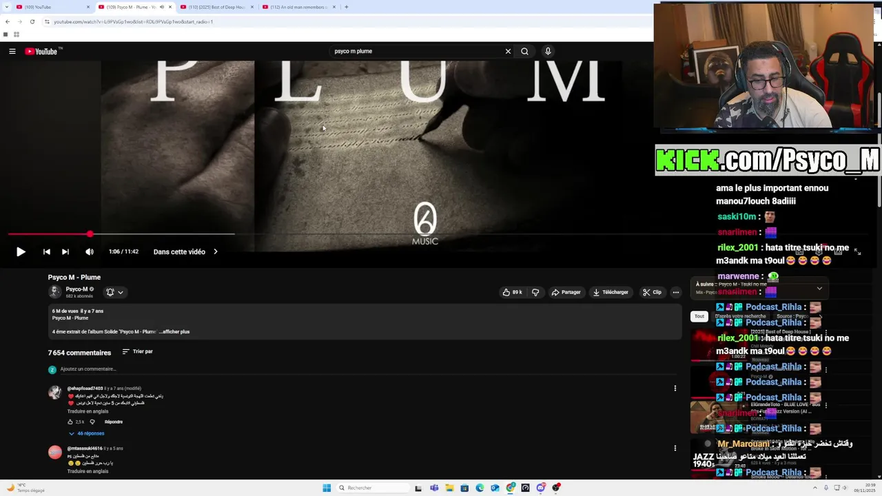Open Microsoft Edge from the taskbar
This screenshot has height=496, width=882.
(x=480, y=488)
